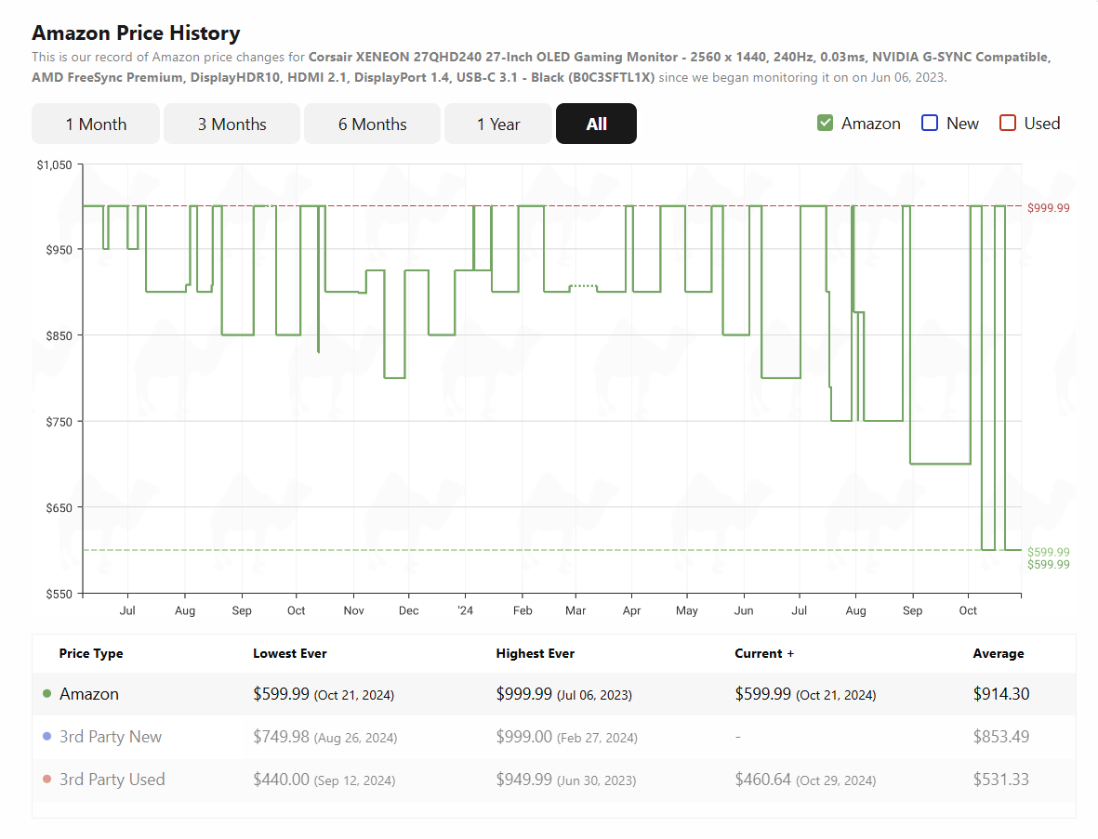This screenshot has width=1098, height=839.
Task: Select the 1 Year range tab
Action: click(x=498, y=124)
